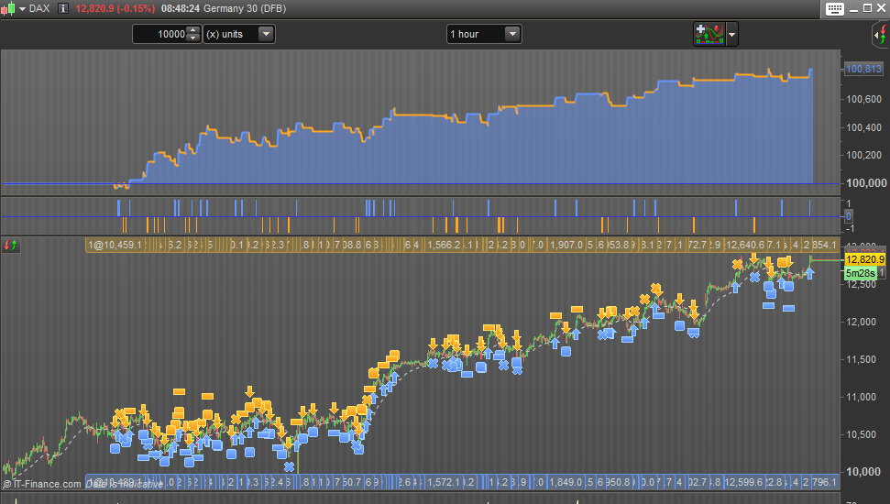Open the 1 hour timeframe dropdown
Screen dimensions: 890x504
point(484,34)
